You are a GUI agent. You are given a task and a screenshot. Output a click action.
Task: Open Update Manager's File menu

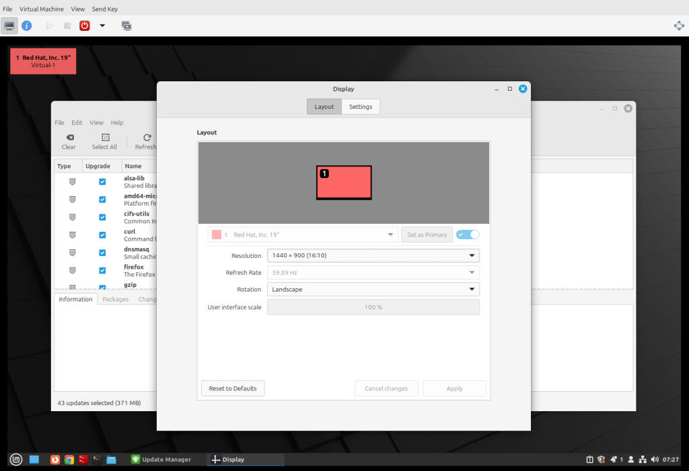(x=59, y=122)
